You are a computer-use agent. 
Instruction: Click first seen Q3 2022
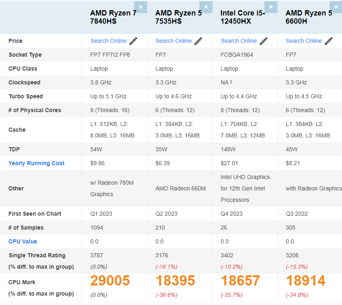297,214
